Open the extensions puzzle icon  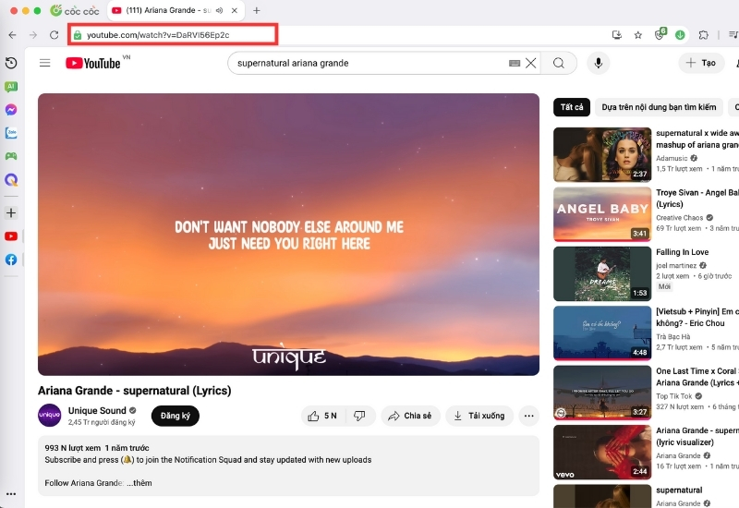[704, 35]
